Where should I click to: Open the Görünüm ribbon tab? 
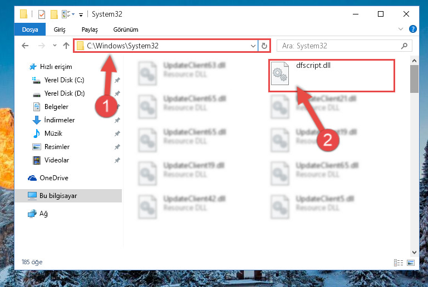tap(126, 29)
